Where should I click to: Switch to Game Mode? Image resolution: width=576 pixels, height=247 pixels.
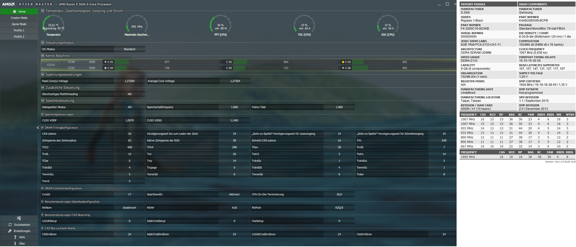point(19,24)
